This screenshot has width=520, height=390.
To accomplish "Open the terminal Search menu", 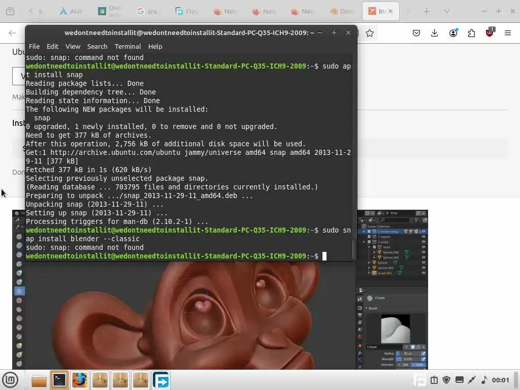I will point(97,46).
